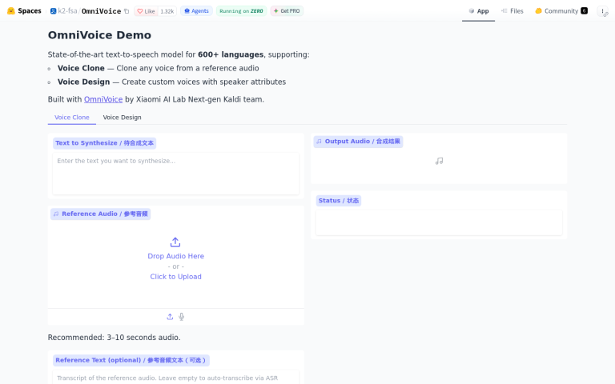Choose the upload file source icon
Image resolution: width=615 pixels, height=384 pixels.
click(170, 317)
